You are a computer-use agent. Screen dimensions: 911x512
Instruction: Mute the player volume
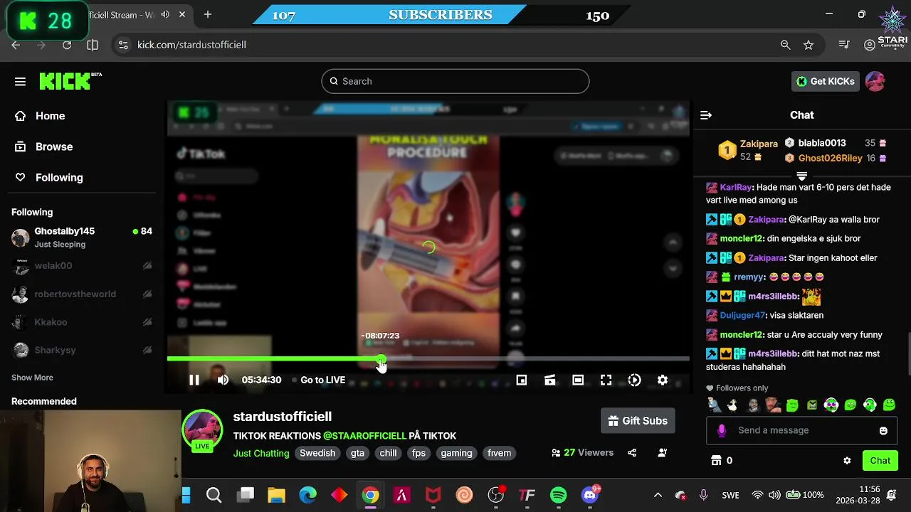pos(223,380)
